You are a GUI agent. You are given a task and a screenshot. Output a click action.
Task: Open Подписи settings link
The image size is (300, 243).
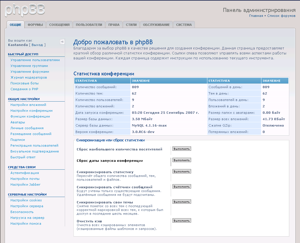click(x=18, y=140)
